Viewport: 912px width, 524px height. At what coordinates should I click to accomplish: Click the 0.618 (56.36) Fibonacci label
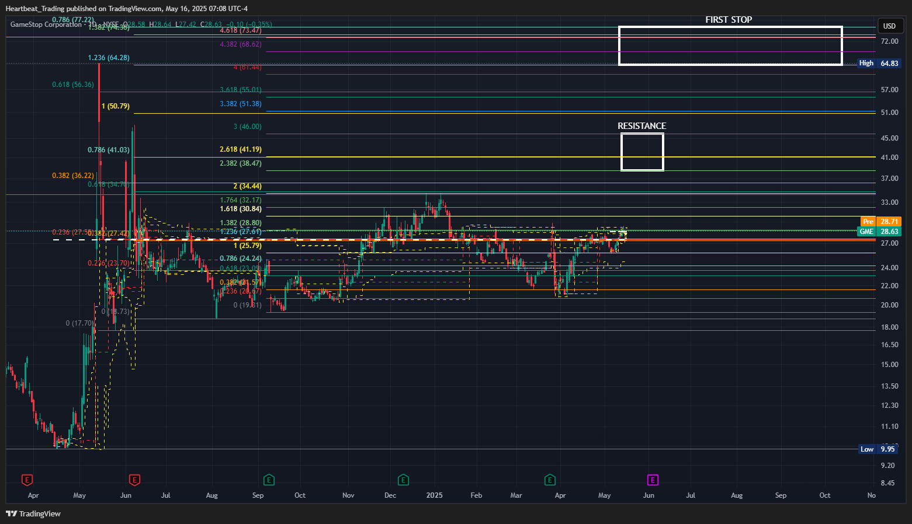pos(73,85)
